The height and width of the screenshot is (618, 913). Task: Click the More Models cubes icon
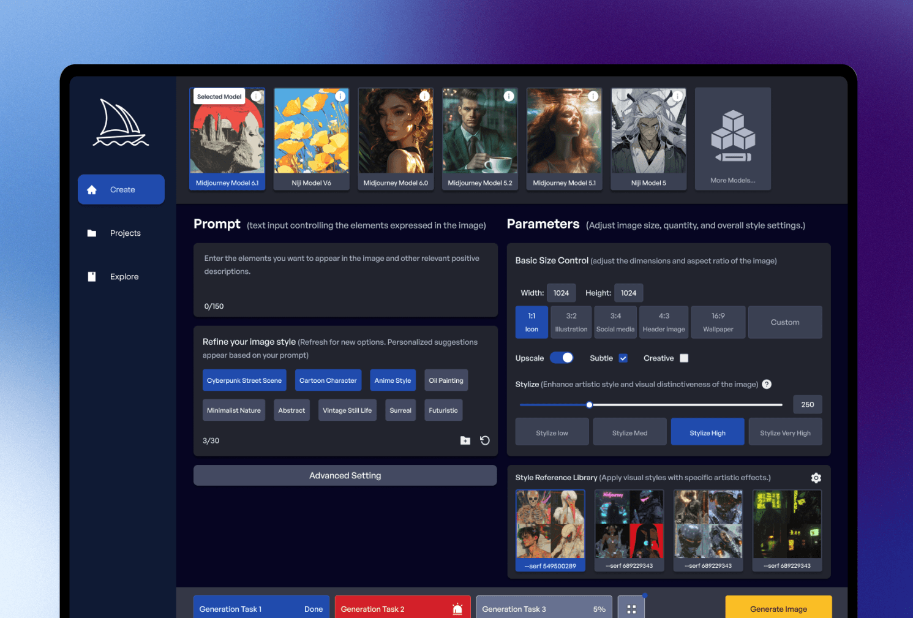point(733,136)
